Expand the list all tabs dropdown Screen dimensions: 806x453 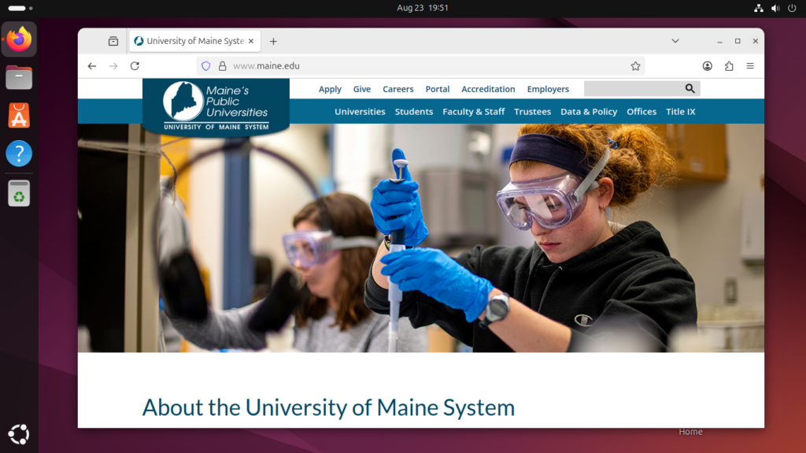675,41
